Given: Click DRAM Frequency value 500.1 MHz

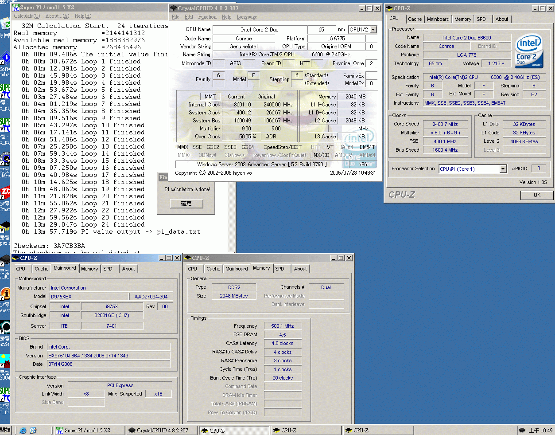Looking at the screenshot, I should click(x=283, y=326).
